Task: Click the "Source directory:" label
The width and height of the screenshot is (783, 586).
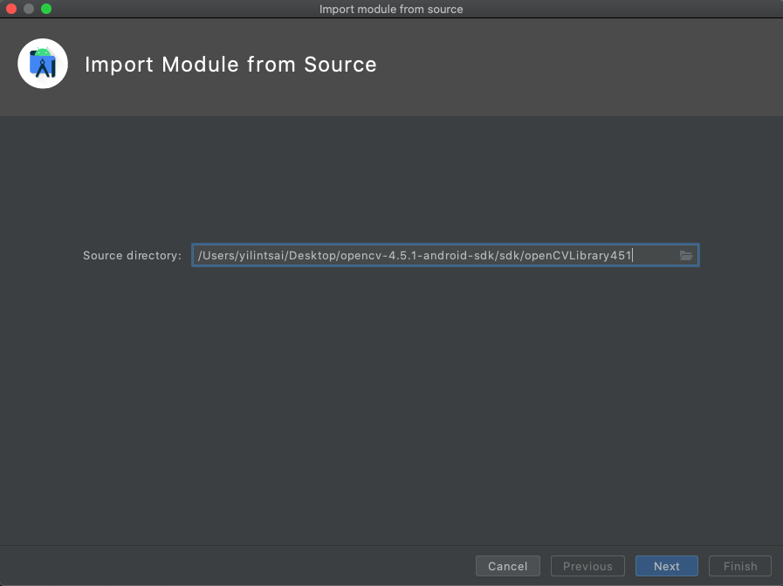Action: (x=133, y=255)
